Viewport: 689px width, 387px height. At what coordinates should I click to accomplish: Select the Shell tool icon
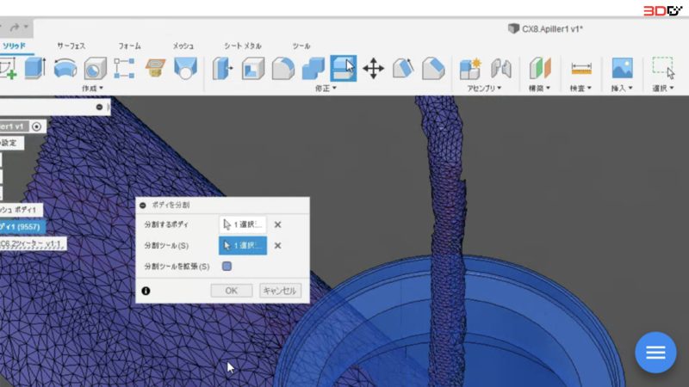[253, 69]
